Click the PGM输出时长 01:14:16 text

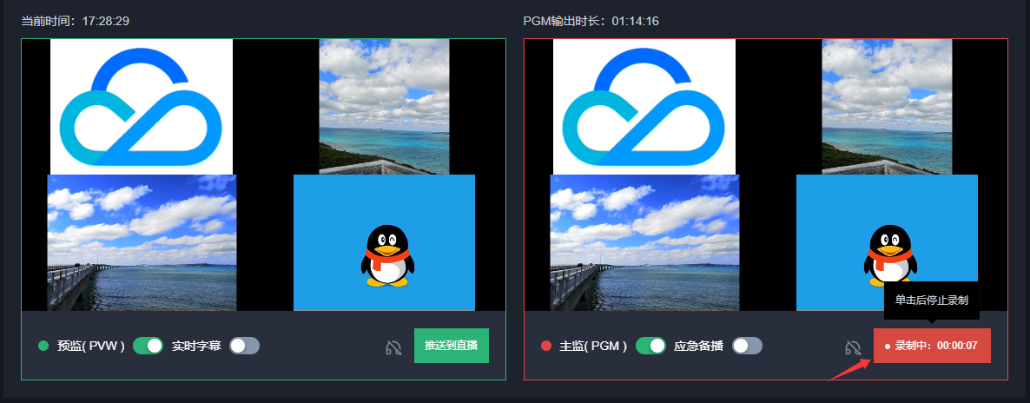[x=591, y=21]
